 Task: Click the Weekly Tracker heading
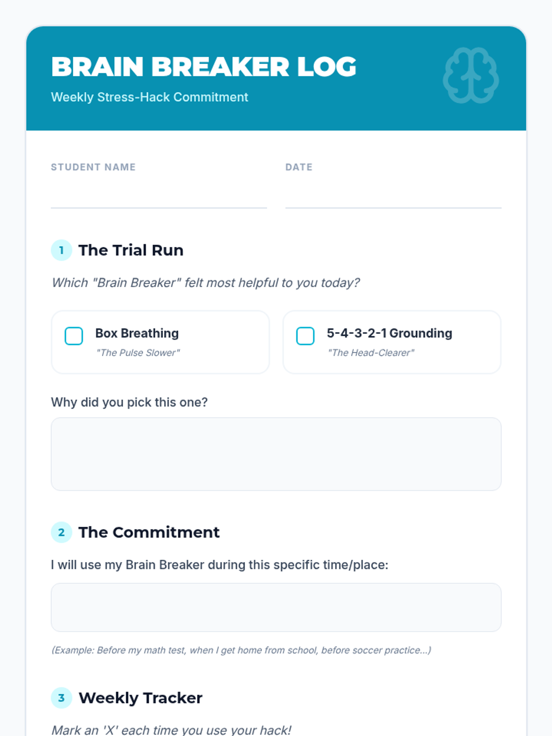click(141, 698)
